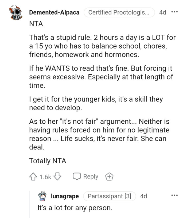Reply to Demented-Alpaca's comment
The width and height of the screenshot is (187, 218).
[x=86, y=177]
